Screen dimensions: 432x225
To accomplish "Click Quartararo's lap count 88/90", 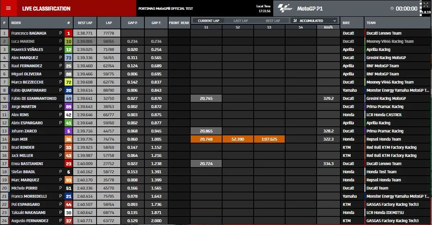I will 108,90.
